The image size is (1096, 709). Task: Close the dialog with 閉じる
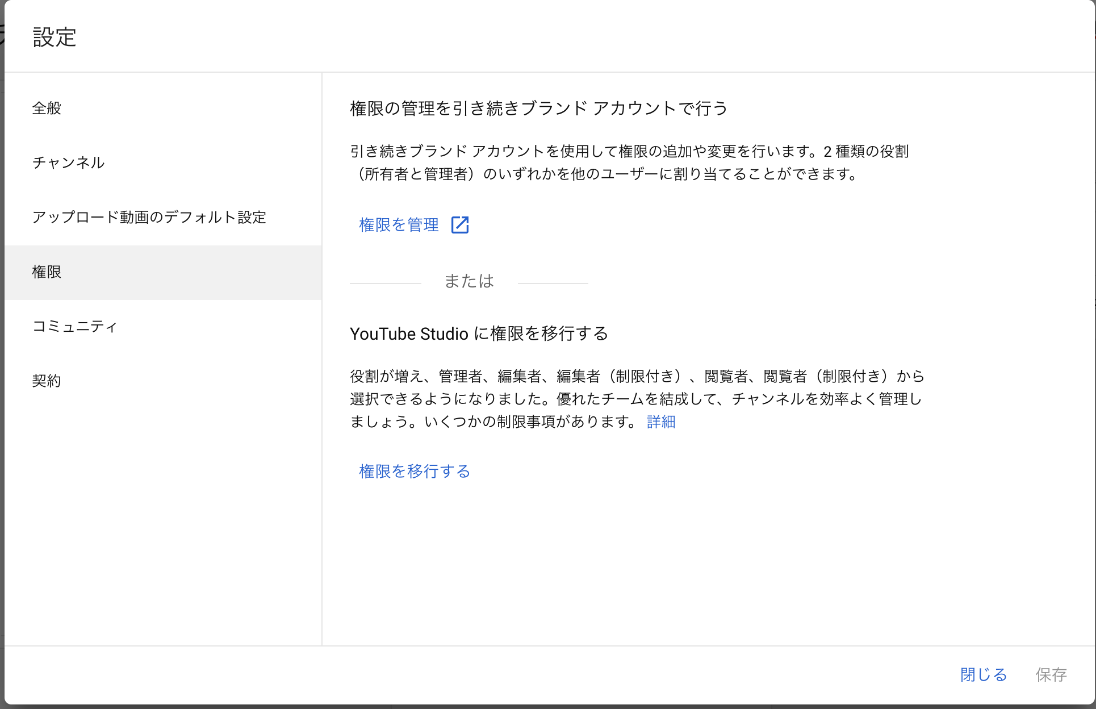(984, 674)
